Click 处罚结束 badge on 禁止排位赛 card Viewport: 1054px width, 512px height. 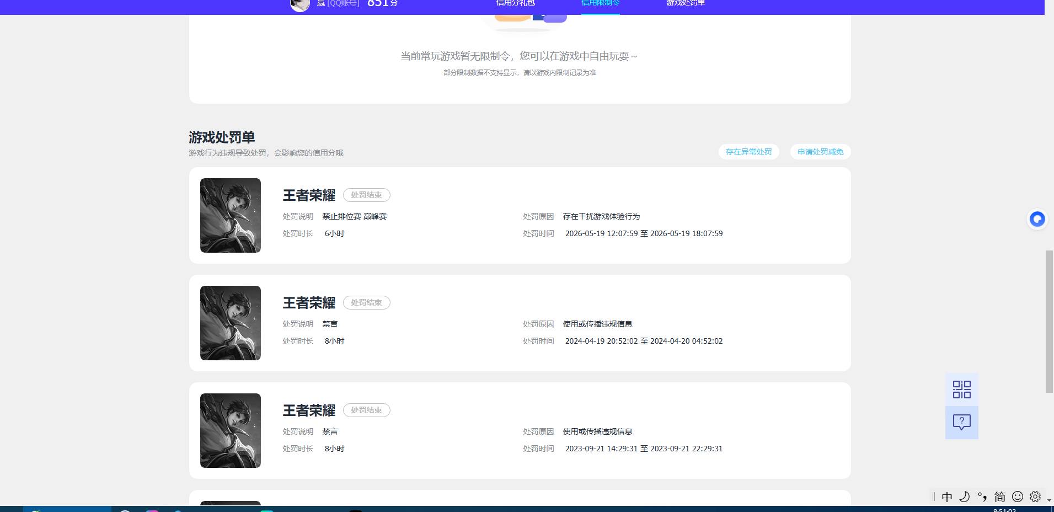367,195
